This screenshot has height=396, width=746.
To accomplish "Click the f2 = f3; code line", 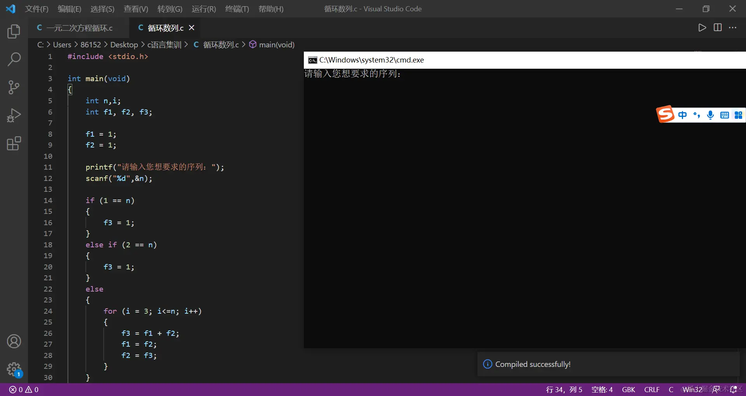I will pyautogui.click(x=139, y=356).
